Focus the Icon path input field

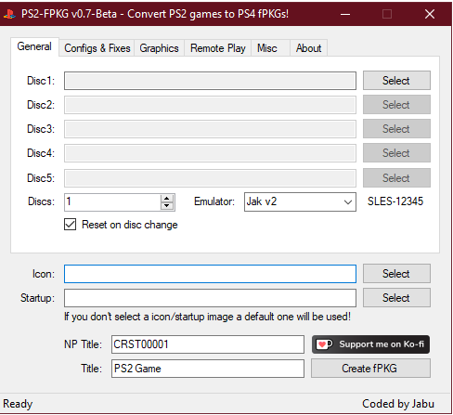point(210,274)
